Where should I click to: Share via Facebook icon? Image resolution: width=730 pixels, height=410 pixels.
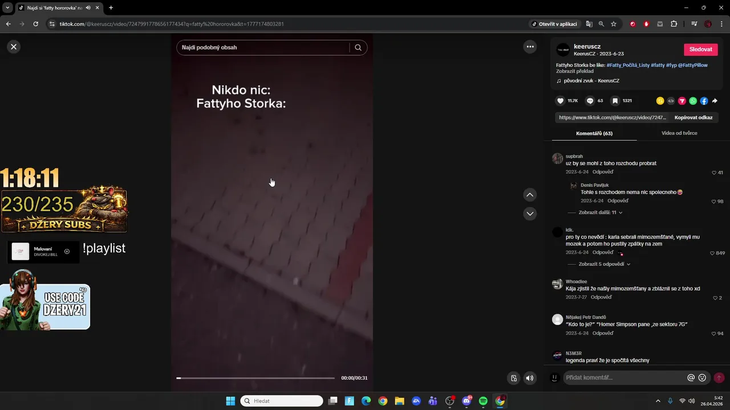tap(704, 101)
